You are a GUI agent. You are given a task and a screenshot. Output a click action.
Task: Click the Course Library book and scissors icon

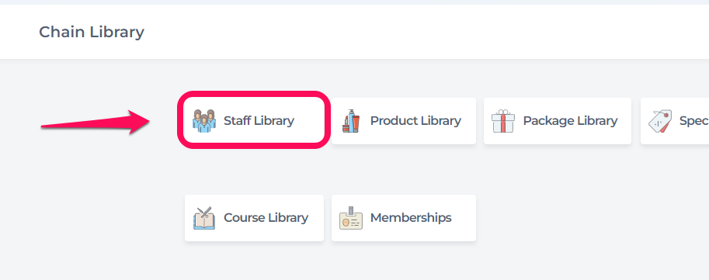pyautogui.click(x=204, y=218)
